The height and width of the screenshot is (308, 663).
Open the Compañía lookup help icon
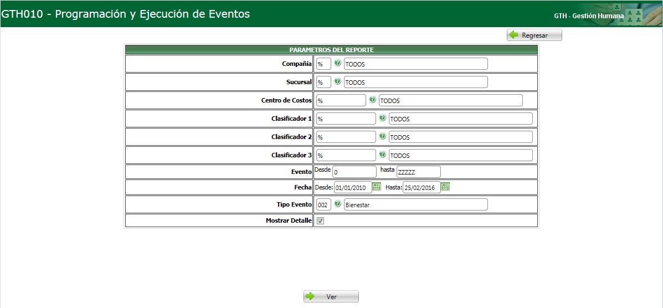coord(337,63)
